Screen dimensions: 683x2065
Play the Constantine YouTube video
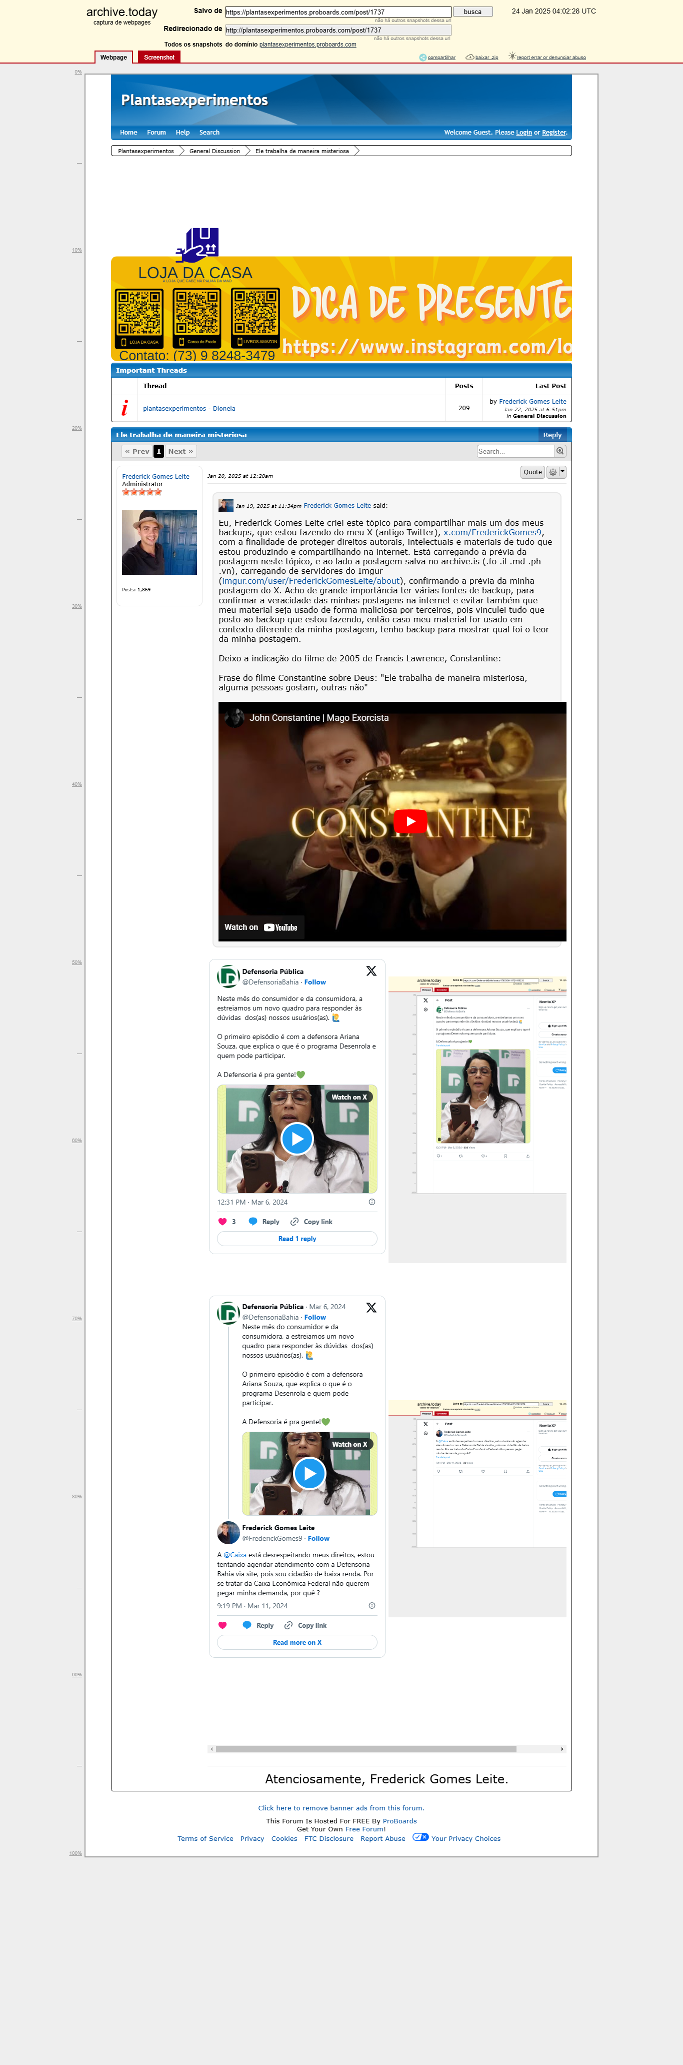[410, 821]
